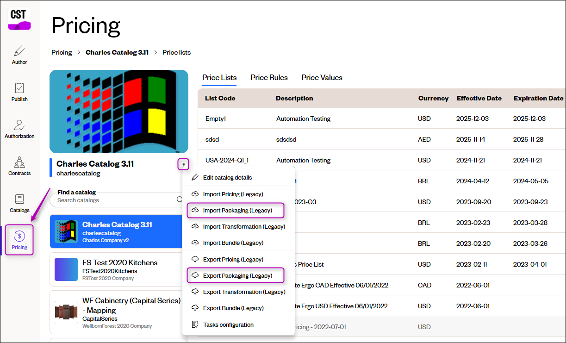Click the 2023-04-01 expiration date cell
The image size is (566, 343).
click(529, 264)
